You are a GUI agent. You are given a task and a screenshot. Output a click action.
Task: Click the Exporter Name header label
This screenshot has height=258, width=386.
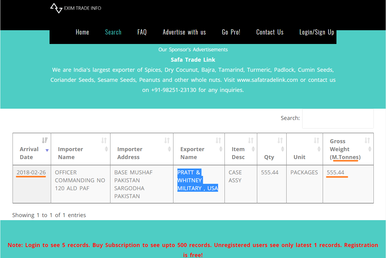(192, 153)
